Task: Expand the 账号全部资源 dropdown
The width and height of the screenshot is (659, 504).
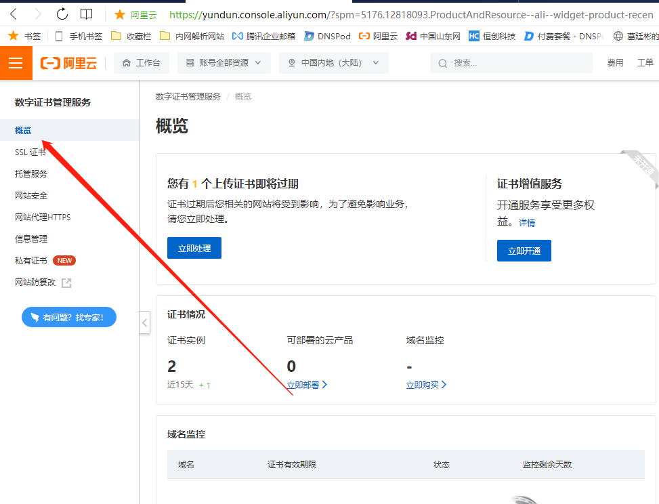Action: coord(224,63)
